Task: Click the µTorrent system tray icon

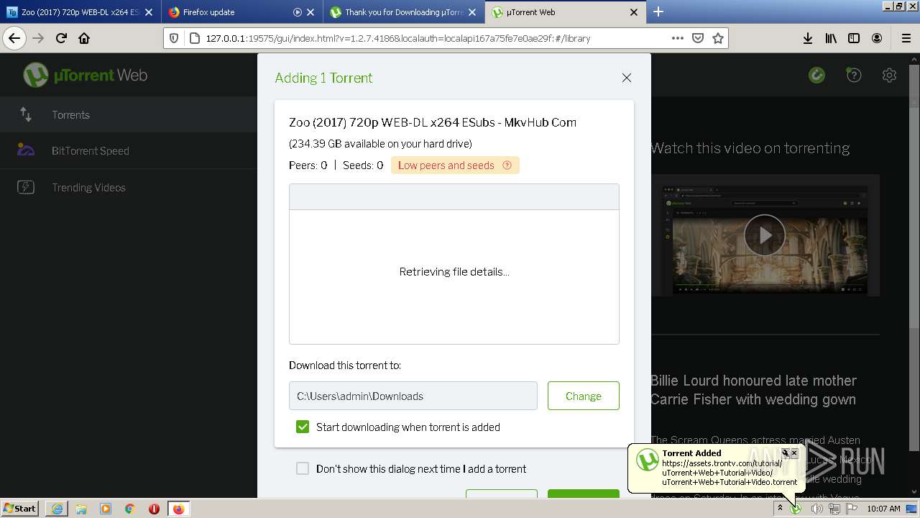Action: 796,509
